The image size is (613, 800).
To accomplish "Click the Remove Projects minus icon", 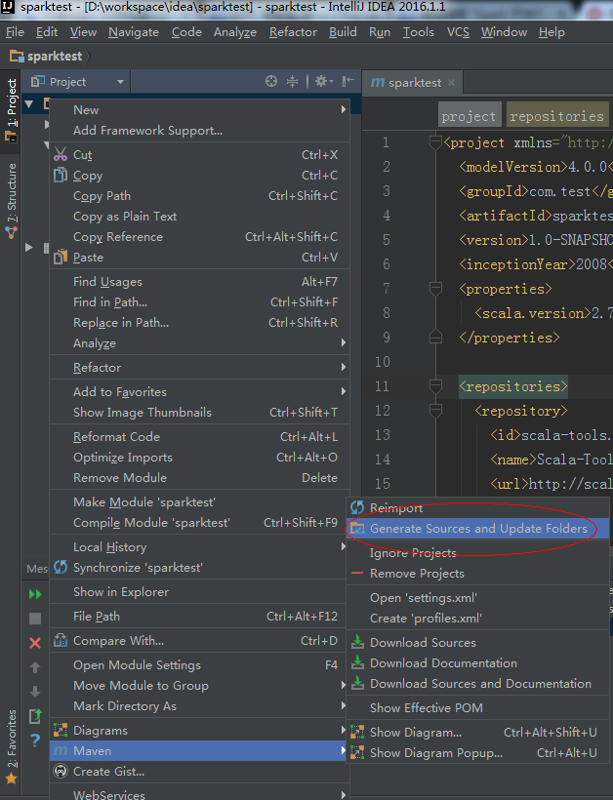I will (357, 573).
